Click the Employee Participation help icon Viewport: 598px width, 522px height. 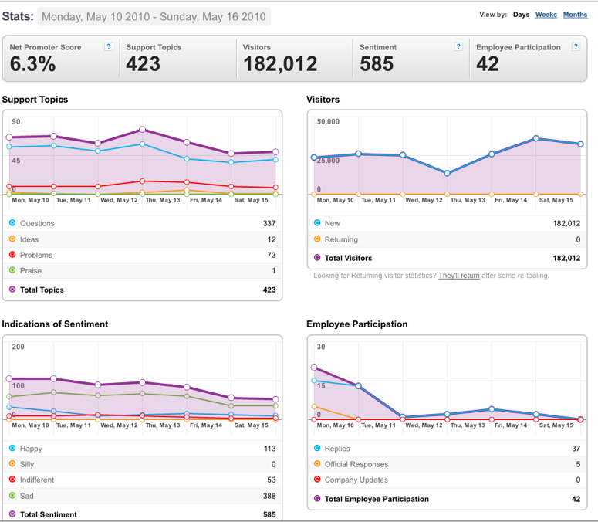576,46
